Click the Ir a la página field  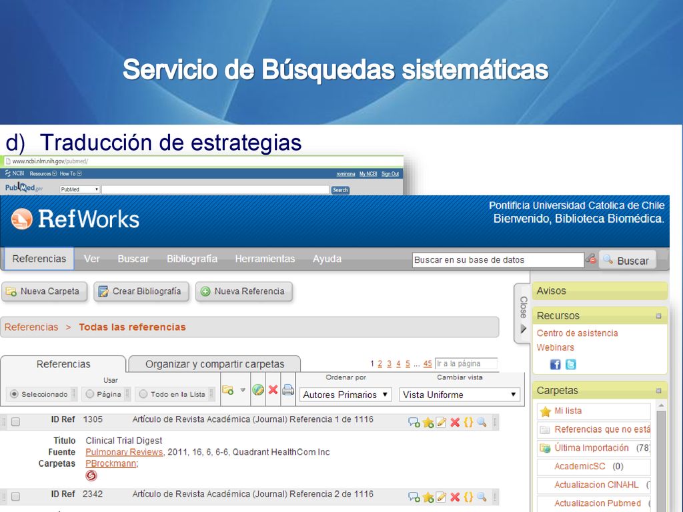(466, 363)
